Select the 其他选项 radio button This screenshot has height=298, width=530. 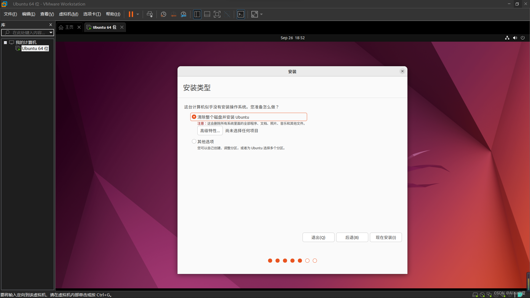(x=194, y=142)
